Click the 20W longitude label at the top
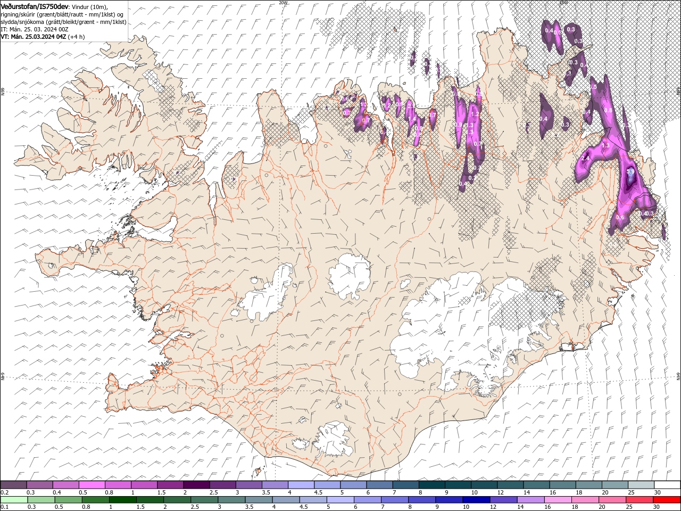681x511 pixels. 283,3
